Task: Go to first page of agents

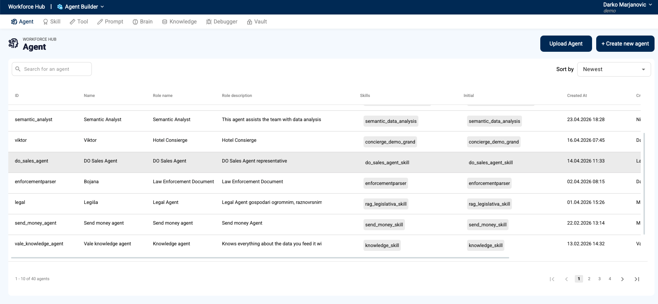Action: pos(552,279)
